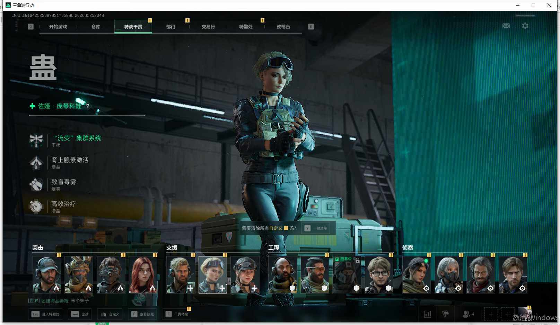Click the operator name 佐娅·庞琴科娃
The height and width of the screenshot is (325, 560).
click(x=60, y=106)
